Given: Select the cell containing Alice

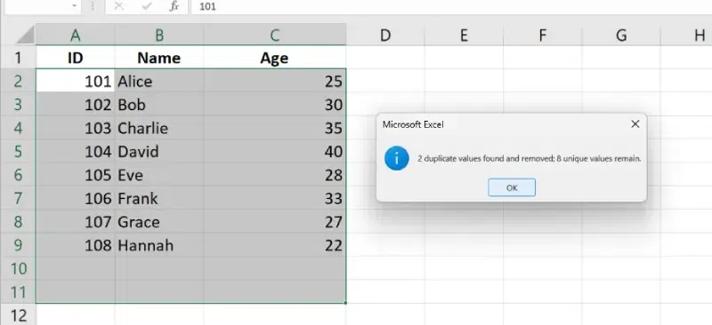Looking at the screenshot, I should tap(159, 81).
